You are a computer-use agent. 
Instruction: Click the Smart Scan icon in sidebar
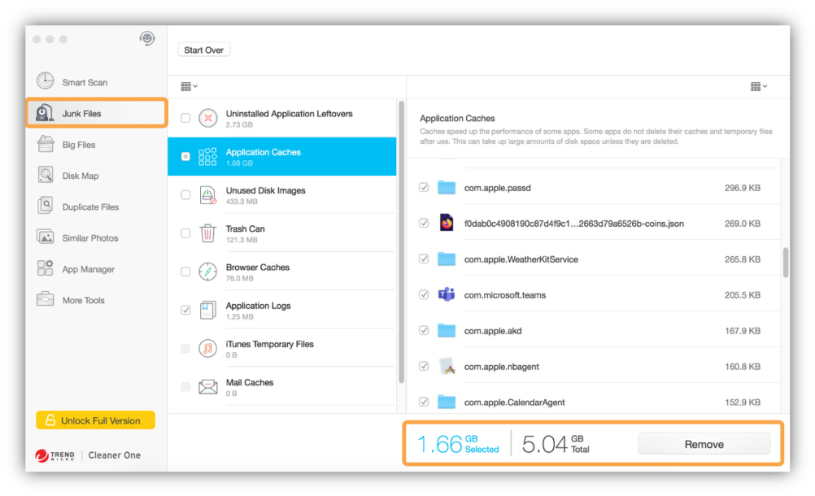46,82
